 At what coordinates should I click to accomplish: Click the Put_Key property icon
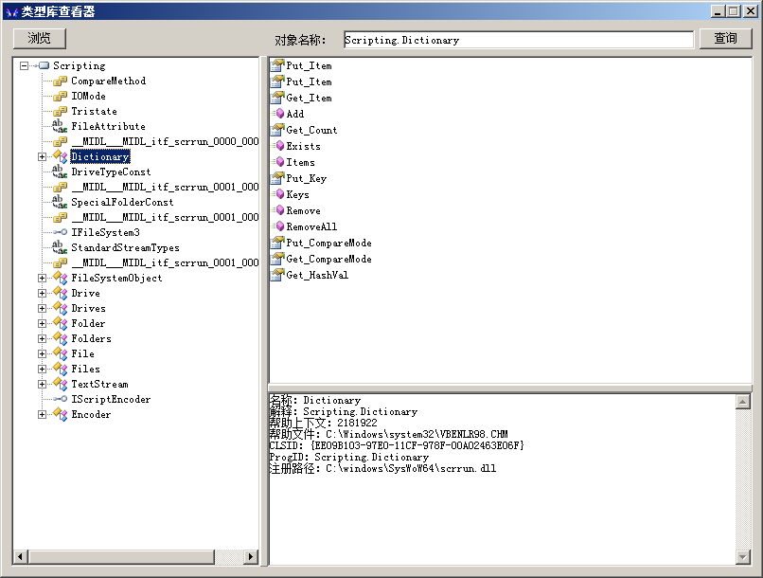277,178
